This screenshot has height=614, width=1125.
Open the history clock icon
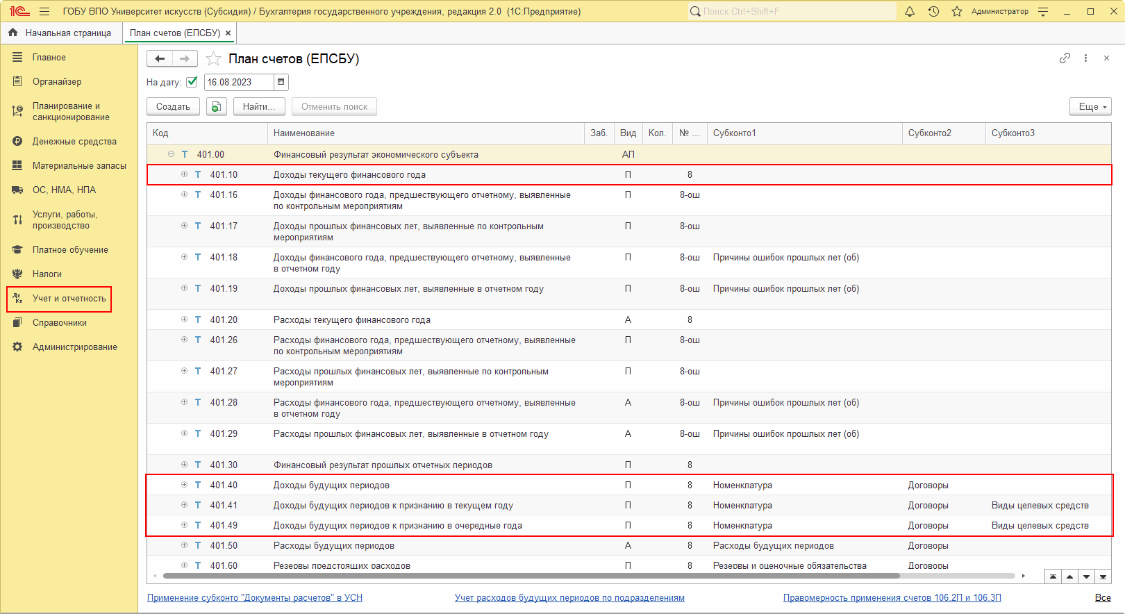(x=933, y=11)
